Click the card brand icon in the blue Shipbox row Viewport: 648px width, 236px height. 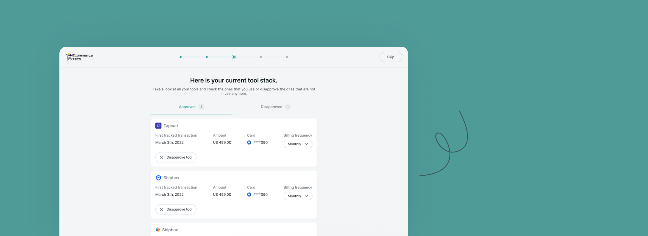pyautogui.click(x=249, y=195)
